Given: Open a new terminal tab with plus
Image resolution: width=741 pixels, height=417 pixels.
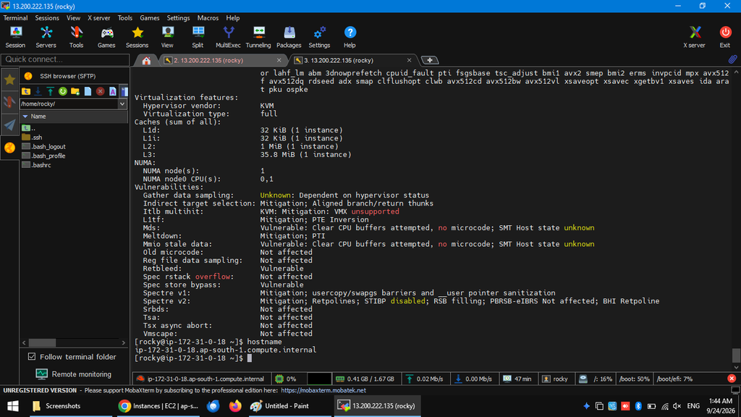Looking at the screenshot, I should [430, 61].
